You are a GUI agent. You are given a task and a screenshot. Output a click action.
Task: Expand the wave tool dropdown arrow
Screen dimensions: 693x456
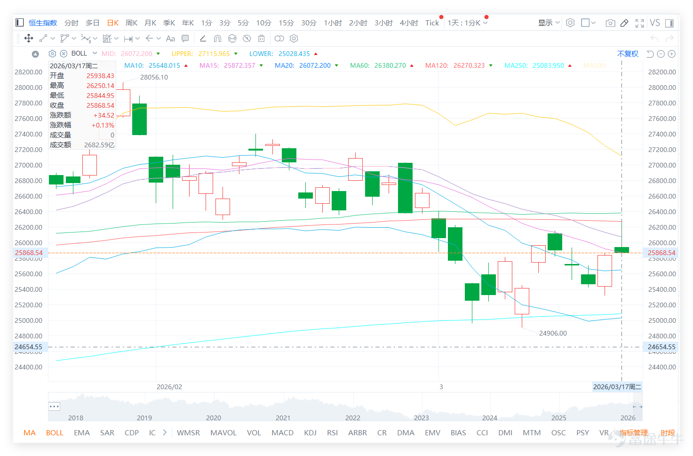coord(95,39)
